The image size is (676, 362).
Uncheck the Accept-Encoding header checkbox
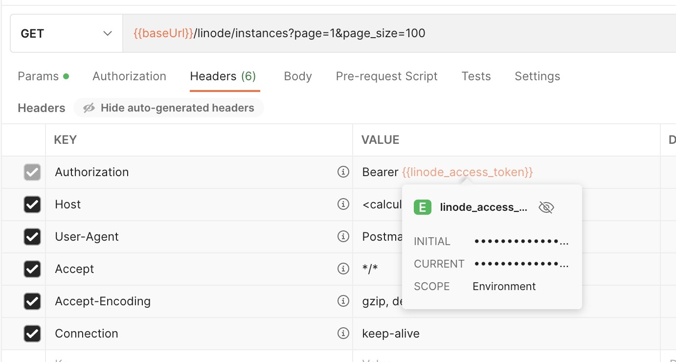(x=32, y=301)
